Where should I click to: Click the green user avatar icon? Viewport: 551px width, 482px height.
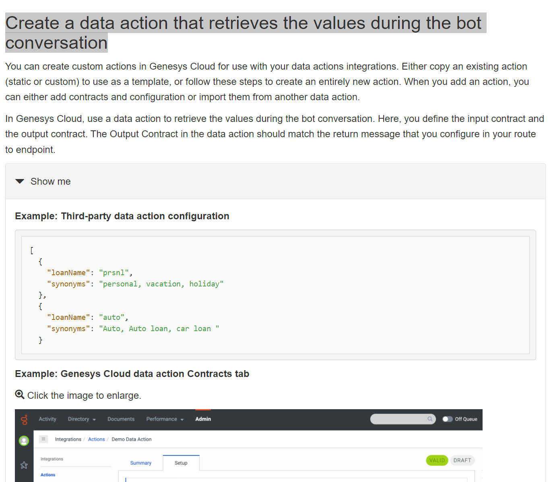(x=24, y=441)
